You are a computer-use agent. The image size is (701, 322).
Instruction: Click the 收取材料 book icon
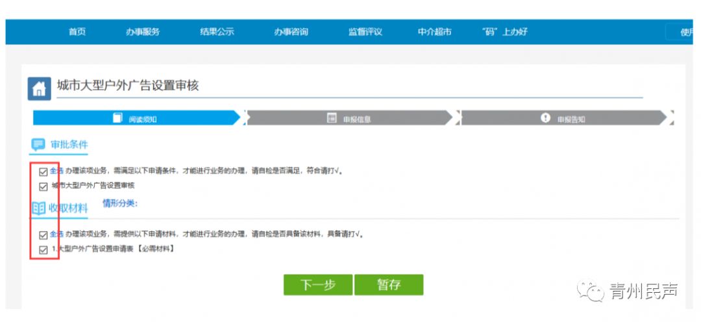pyautogui.click(x=38, y=208)
